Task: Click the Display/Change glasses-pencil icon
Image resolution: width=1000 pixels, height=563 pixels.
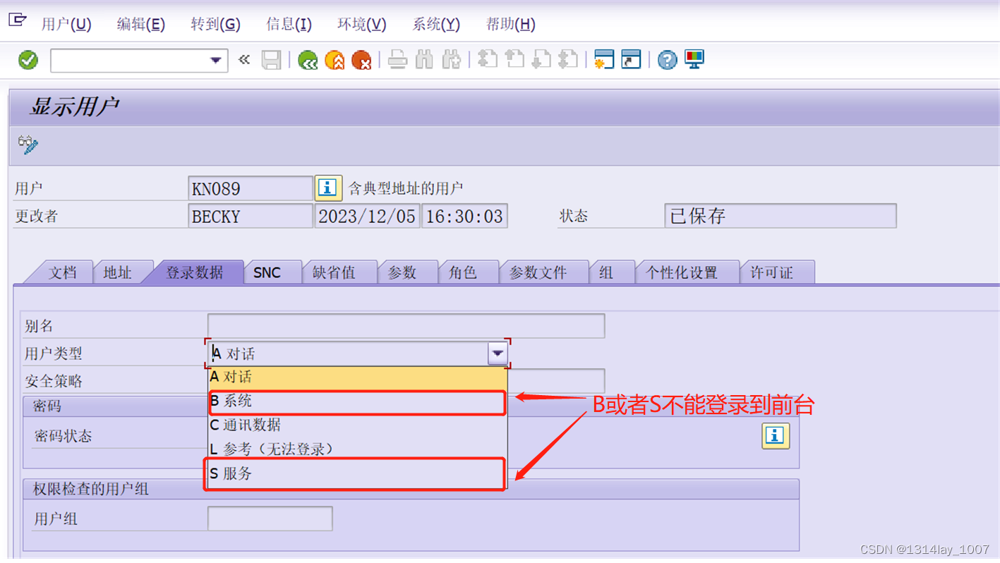Action: point(28,145)
